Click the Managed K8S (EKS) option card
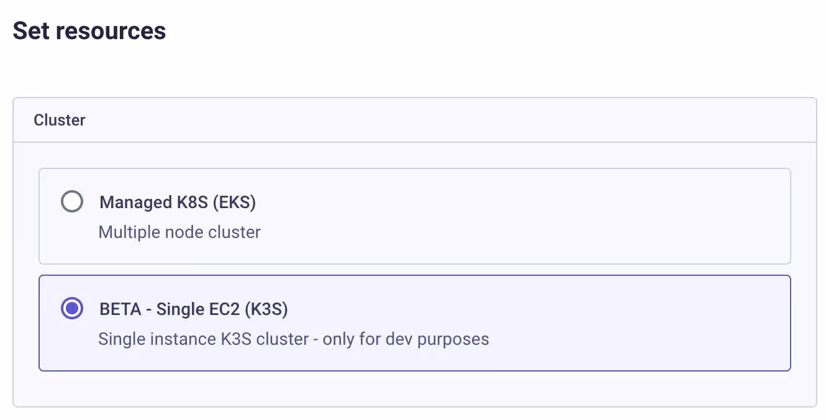The image size is (826, 420). tap(415, 216)
